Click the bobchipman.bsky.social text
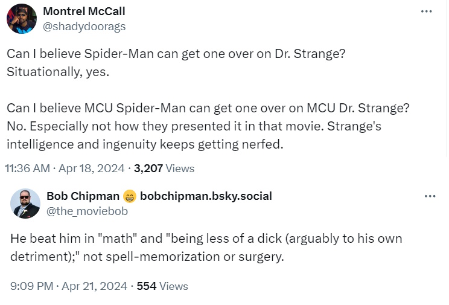This screenshot has height=305, width=449. 206,196
